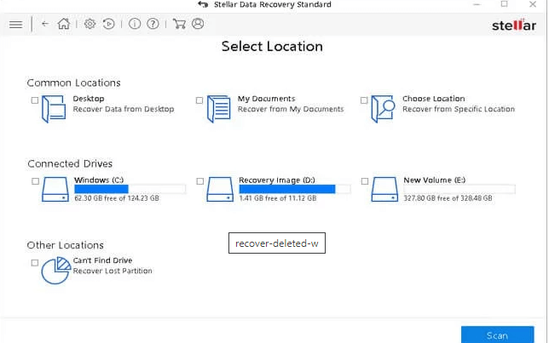
Task: Click the 'Recover Data from Desktop' text
Action: click(124, 109)
